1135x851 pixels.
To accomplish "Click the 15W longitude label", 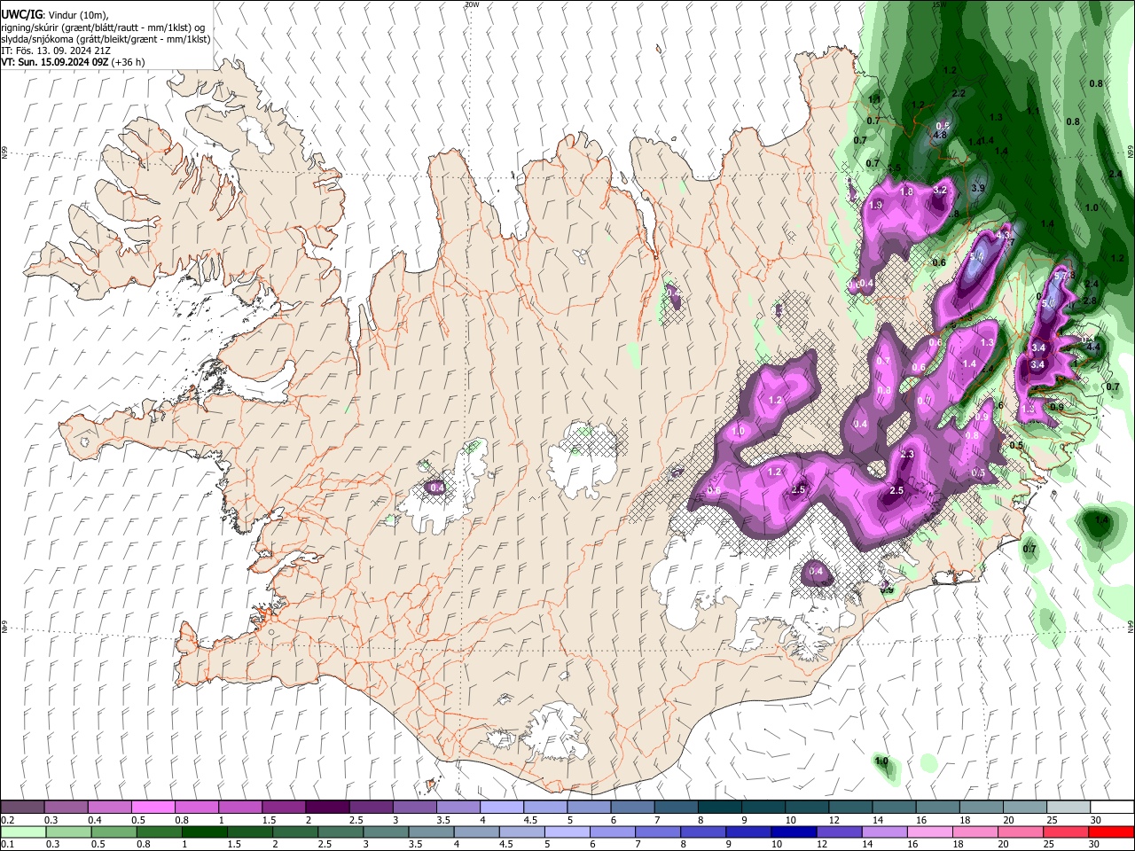I will pos(939,4).
